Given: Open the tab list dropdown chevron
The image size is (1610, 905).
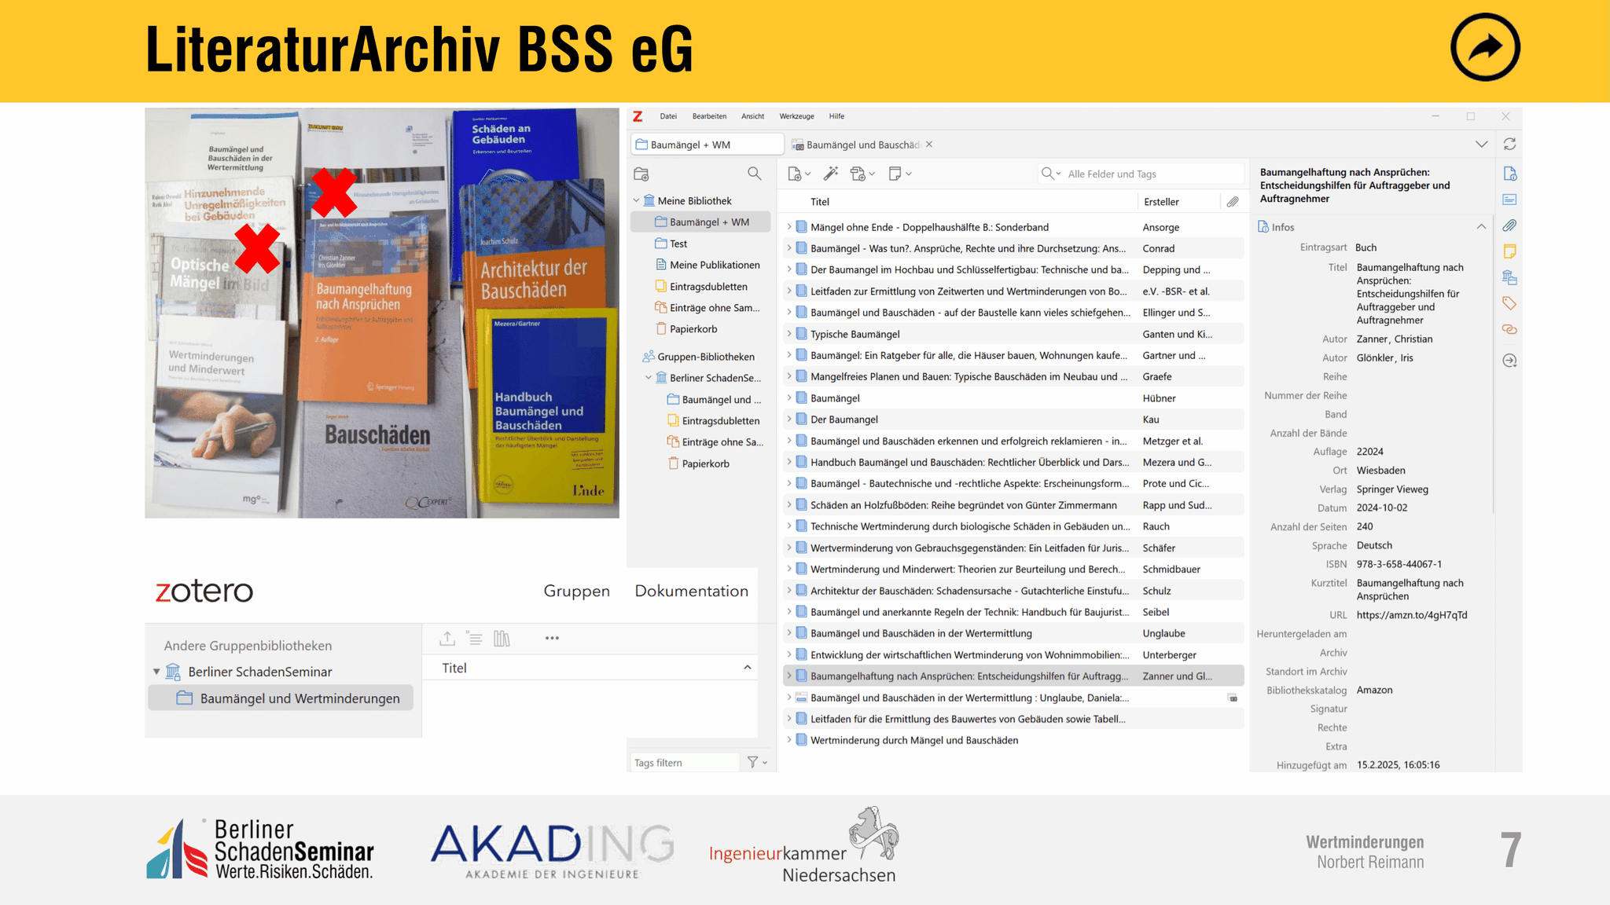Looking at the screenshot, I should [1481, 145].
